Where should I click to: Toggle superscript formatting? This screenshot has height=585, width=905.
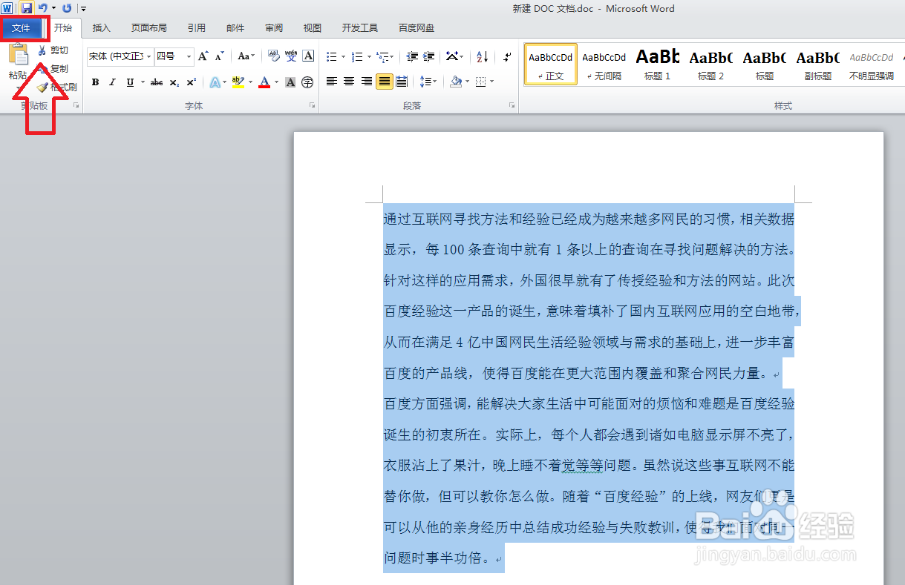point(191,82)
